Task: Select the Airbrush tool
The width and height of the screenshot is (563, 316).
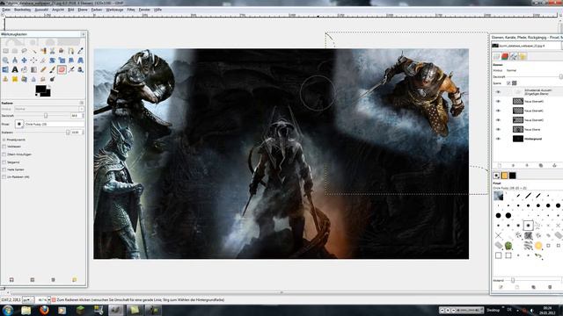Action: click(x=71, y=69)
